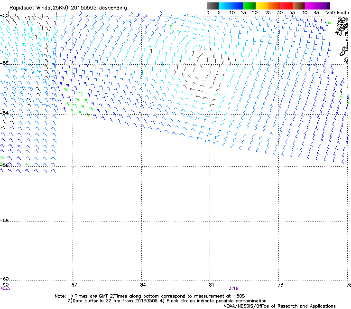Click the '-81' longitude label
Viewport: 351px width, 309px height.
click(x=210, y=285)
